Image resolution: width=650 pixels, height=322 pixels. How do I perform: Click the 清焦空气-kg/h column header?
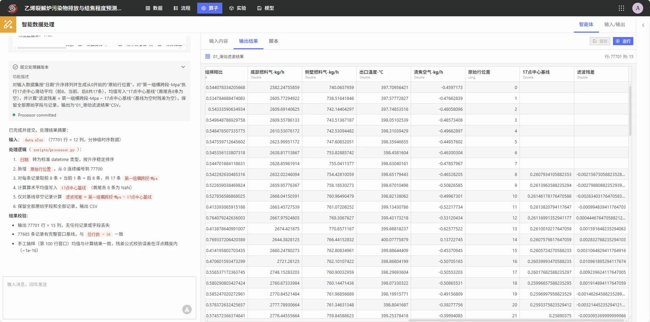click(x=438, y=74)
